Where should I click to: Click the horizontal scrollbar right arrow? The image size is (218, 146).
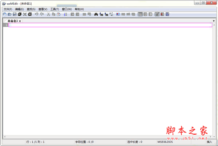pyautogui.click(x=210, y=137)
